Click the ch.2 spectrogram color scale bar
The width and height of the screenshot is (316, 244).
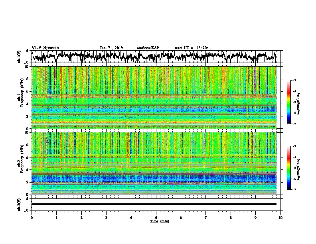click(x=289, y=168)
